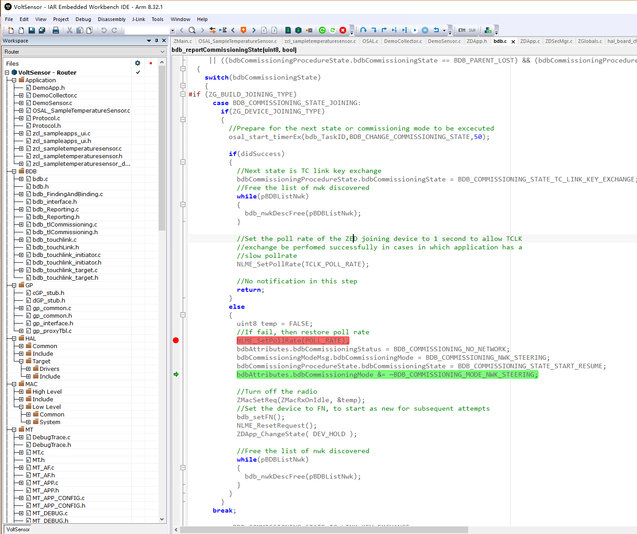Click the Print icon in toolbar
The image size is (637, 534).
click(x=56, y=30)
